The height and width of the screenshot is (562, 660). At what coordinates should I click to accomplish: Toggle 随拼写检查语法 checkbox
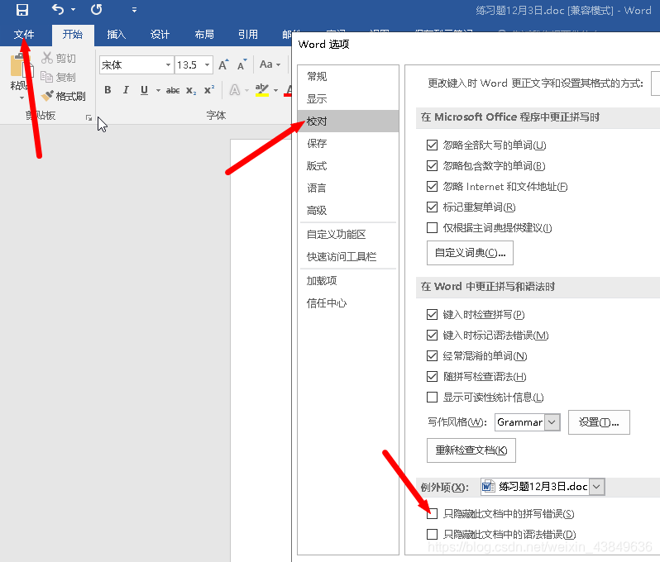pos(432,377)
